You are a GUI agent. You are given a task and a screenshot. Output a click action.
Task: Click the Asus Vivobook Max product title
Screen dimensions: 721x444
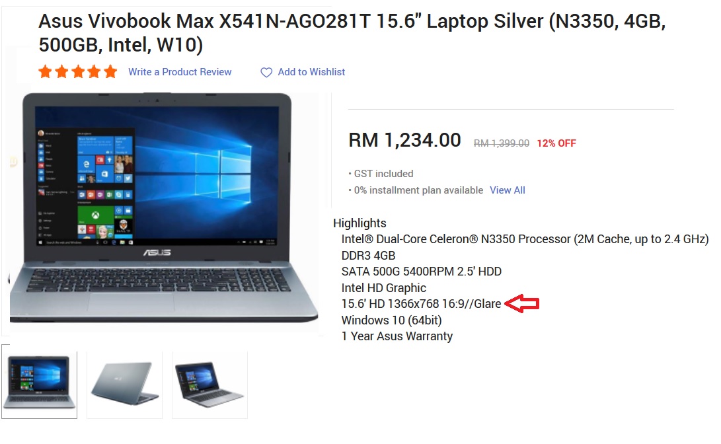(x=352, y=33)
